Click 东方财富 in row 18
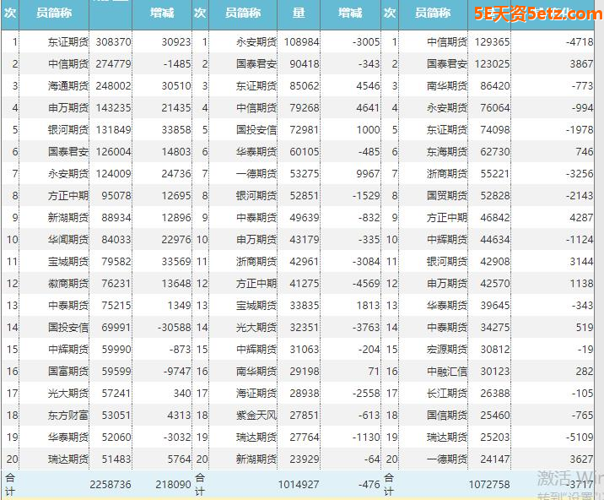 tap(68, 416)
